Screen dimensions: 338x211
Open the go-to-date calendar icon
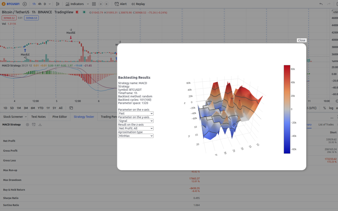pos(71,108)
